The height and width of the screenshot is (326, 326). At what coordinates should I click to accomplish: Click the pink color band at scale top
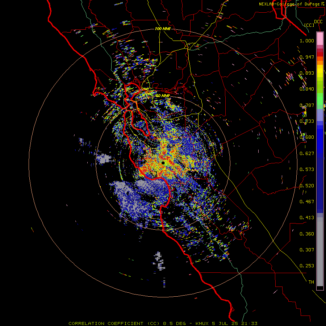[x=320, y=38]
